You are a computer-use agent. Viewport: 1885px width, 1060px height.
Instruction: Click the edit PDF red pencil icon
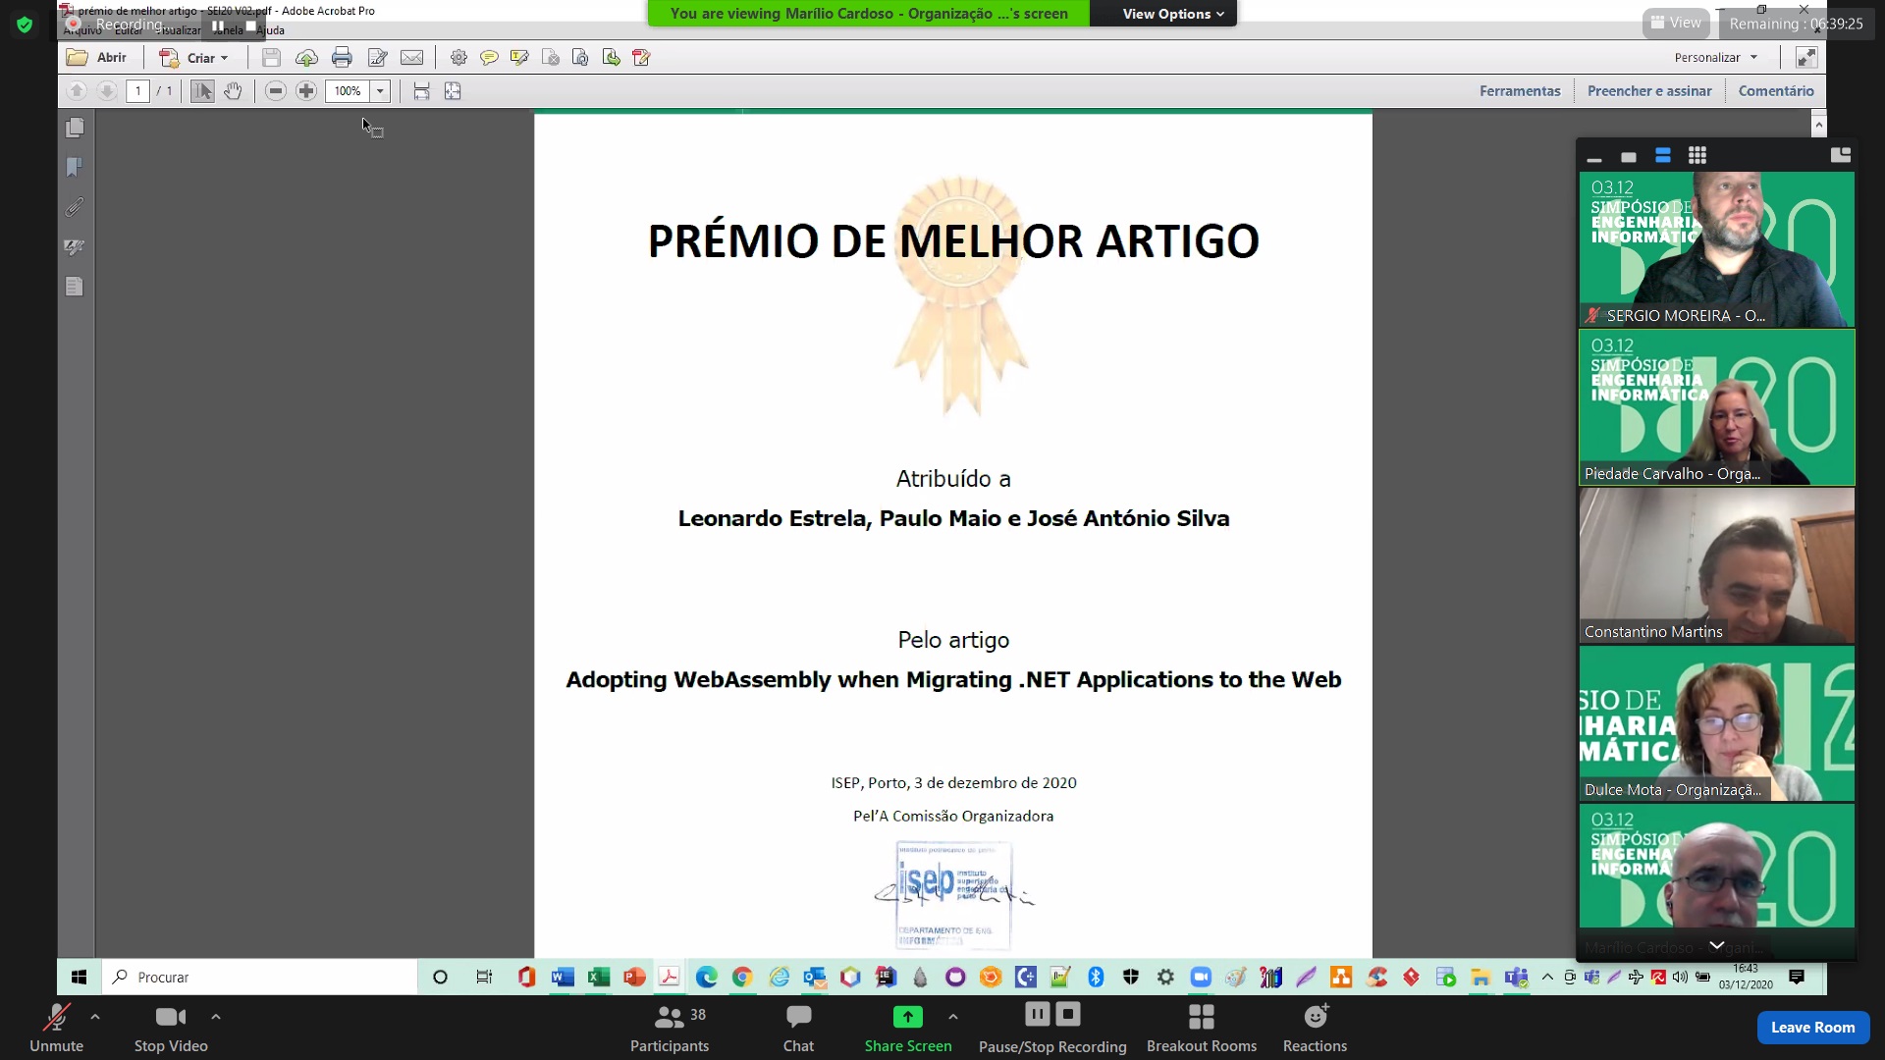coord(642,58)
